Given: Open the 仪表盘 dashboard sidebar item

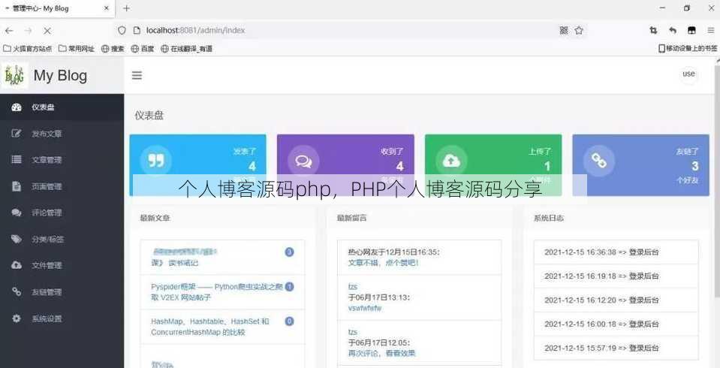Looking at the screenshot, I should tap(62, 107).
